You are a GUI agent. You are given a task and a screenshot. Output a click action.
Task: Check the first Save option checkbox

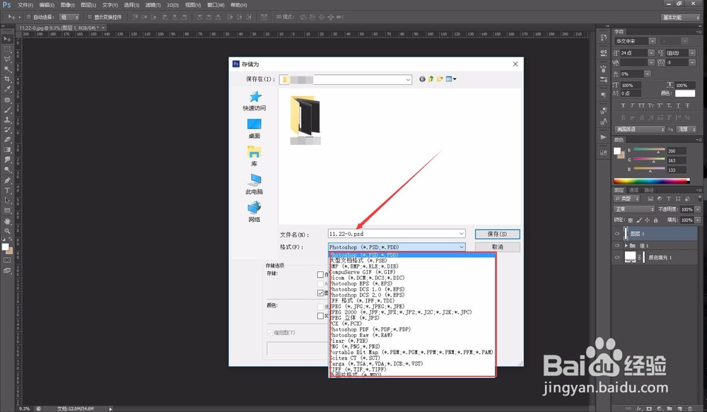320,274
